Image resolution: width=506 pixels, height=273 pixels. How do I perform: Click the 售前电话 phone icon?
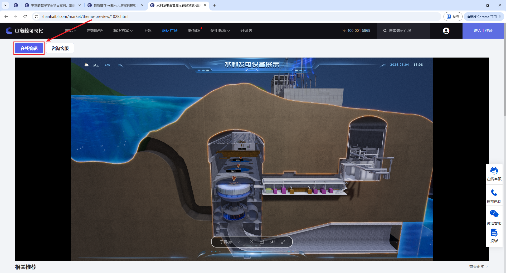click(x=494, y=193)
